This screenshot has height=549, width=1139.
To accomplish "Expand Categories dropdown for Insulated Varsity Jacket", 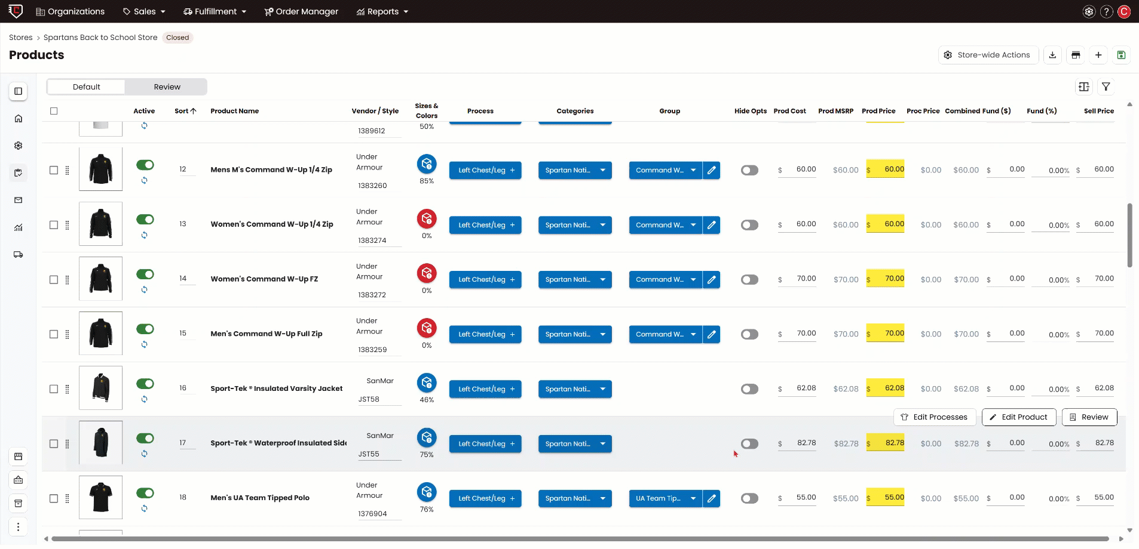I will (575, 389).
